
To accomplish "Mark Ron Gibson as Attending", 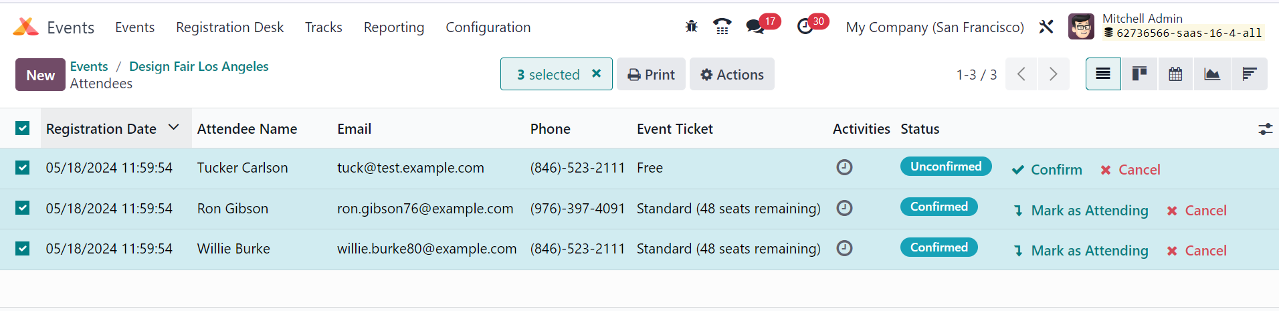I will coord(1081,211).
